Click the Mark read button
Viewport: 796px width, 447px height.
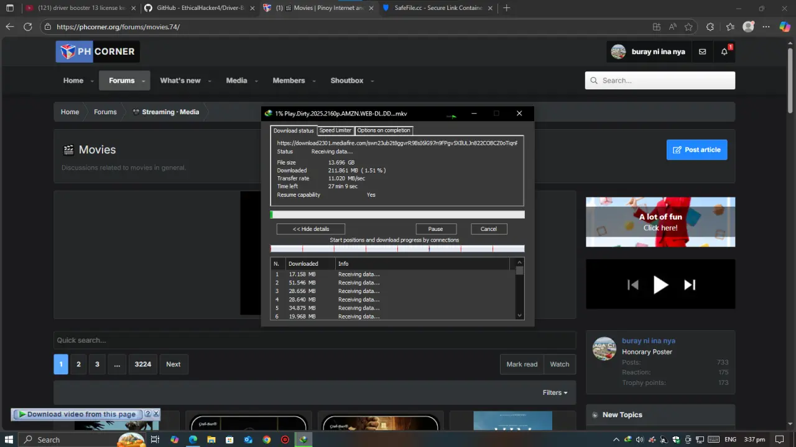pos(522,364)
